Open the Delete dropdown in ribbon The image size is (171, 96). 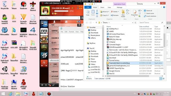click(115, 11)
